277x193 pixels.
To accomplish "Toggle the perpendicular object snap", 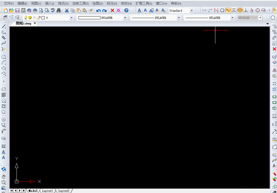I will 246,10.
